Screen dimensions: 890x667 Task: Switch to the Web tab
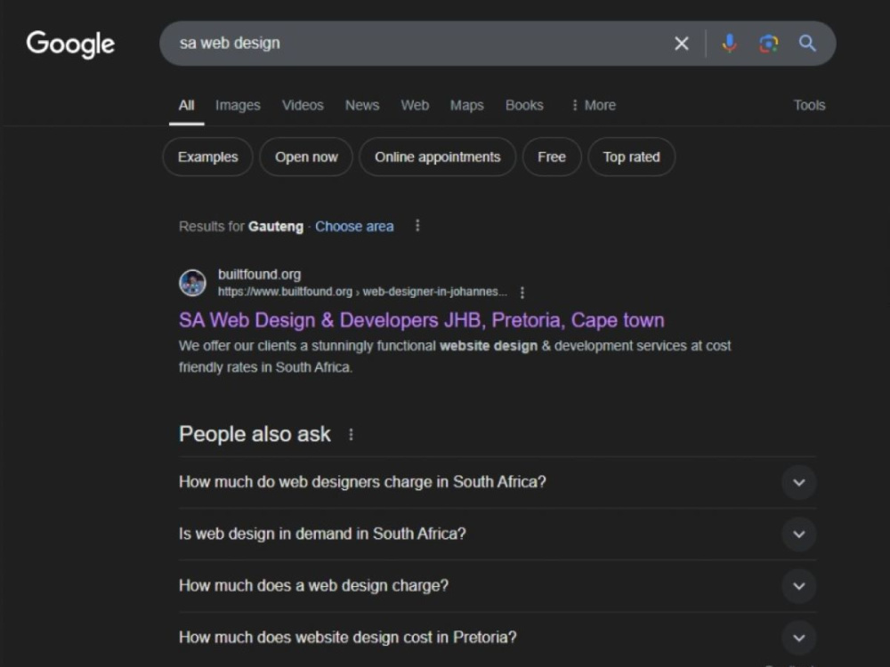click(415, 106)
